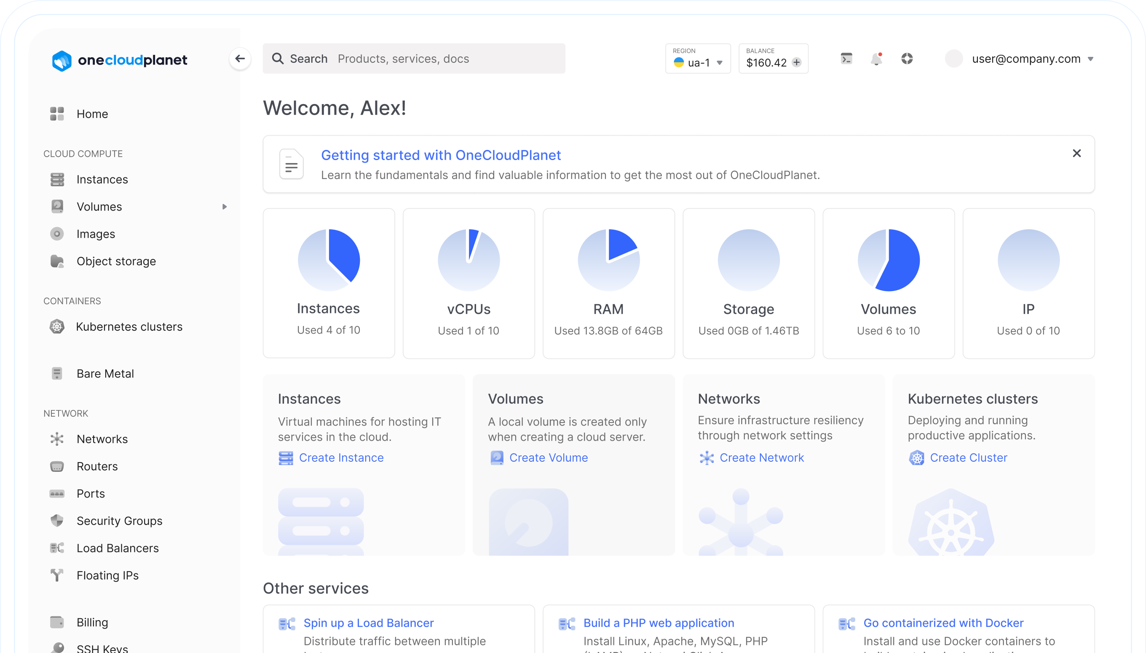Open the cloud shell terminal icon
This screenshot has width=1146, height=653.
coord(846,58)
